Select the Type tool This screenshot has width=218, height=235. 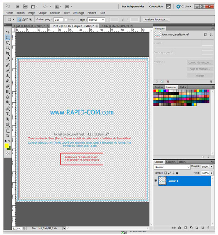7,114
